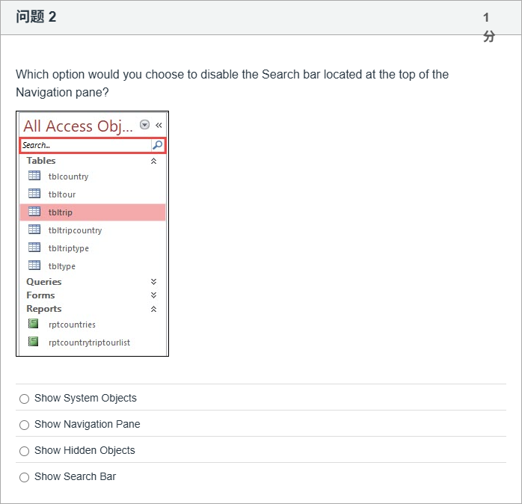522x504 pixels.
Task: Expand the Forms group
Action: point(154,295)
